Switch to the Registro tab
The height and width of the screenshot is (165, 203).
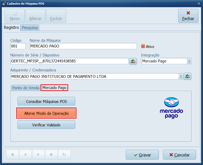(11, 27)
